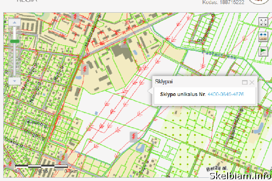Switch the map to full screen view
Image resolution: width=272 pixels, height=181 pixels.
pos(263,22)
